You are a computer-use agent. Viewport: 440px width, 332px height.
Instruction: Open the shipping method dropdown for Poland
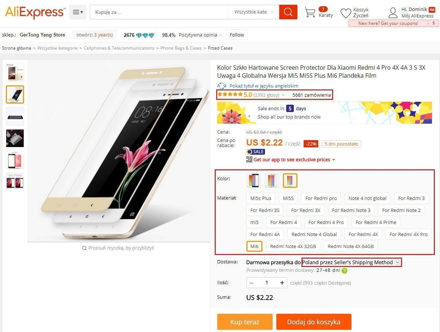(397, 262)
